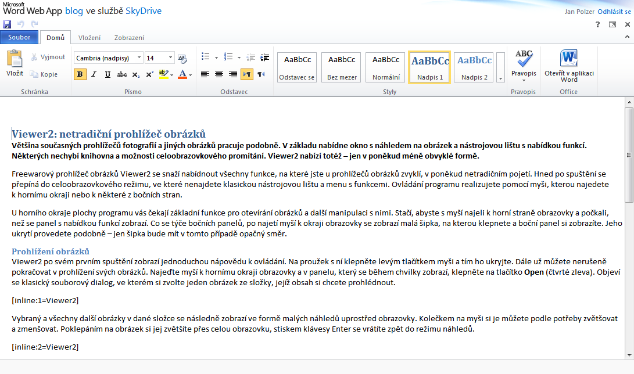The image size is (634, 374).
Task: Paste using the Vložit clipboard icon
Action: tap(15, 63)
